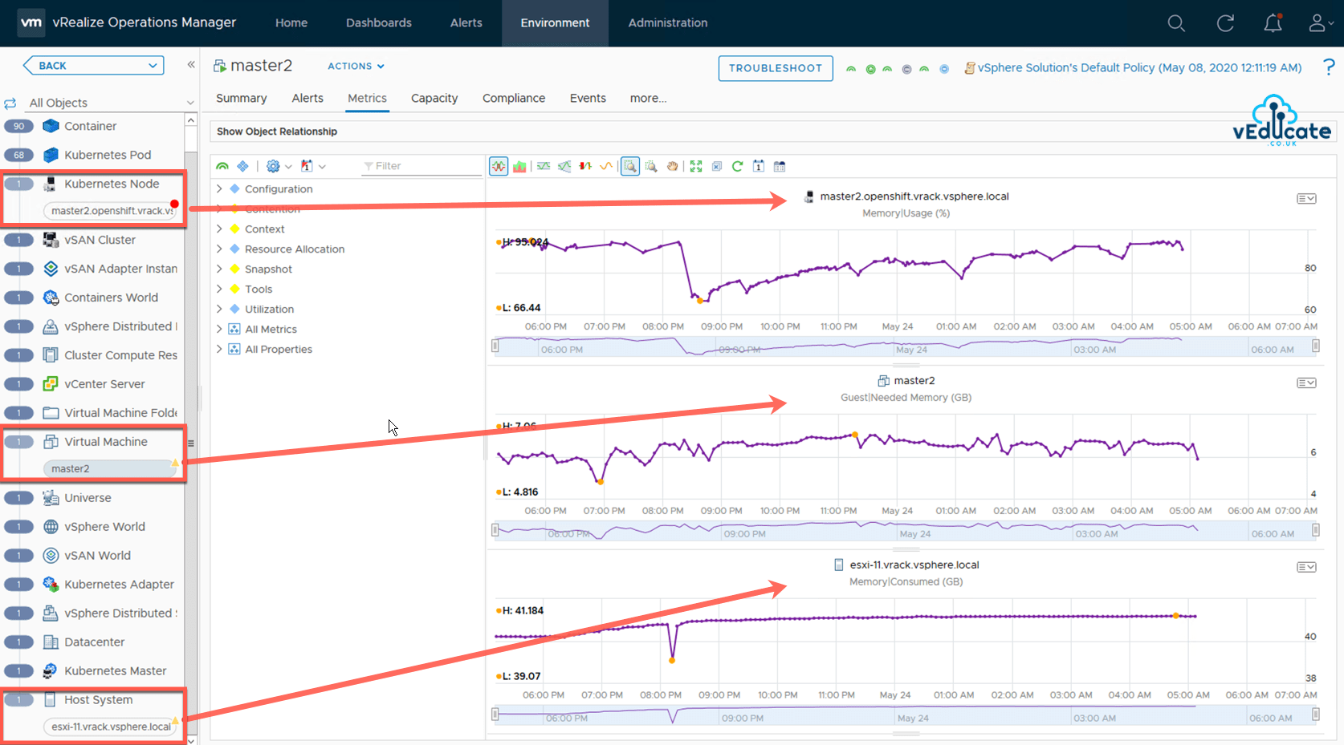
Task: Click the single-day calendar date icon in chart toolbar
Action: point(759,166)
